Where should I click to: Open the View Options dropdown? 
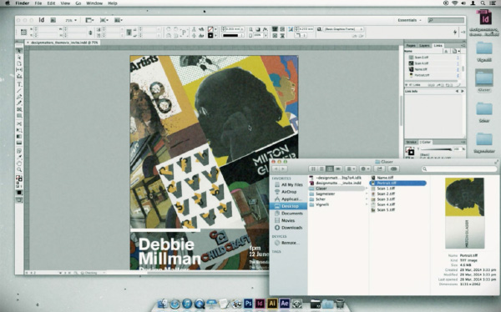click(89, 20)
